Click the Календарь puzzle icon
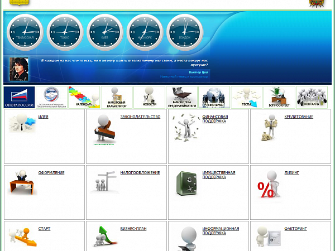Image resolution: width=335 pixels, height=251 pixels. click(x=84, y=97)
